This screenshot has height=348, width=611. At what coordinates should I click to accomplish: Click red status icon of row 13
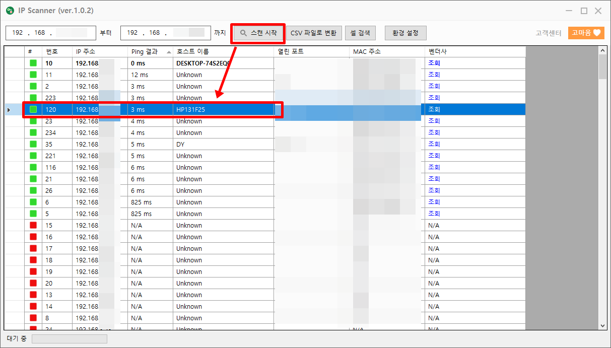coord(33,295)
